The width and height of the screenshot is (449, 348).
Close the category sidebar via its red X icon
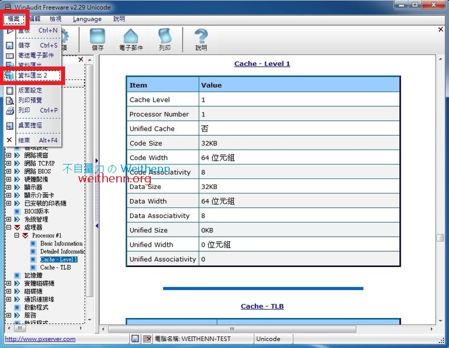[x=81, y=59]
